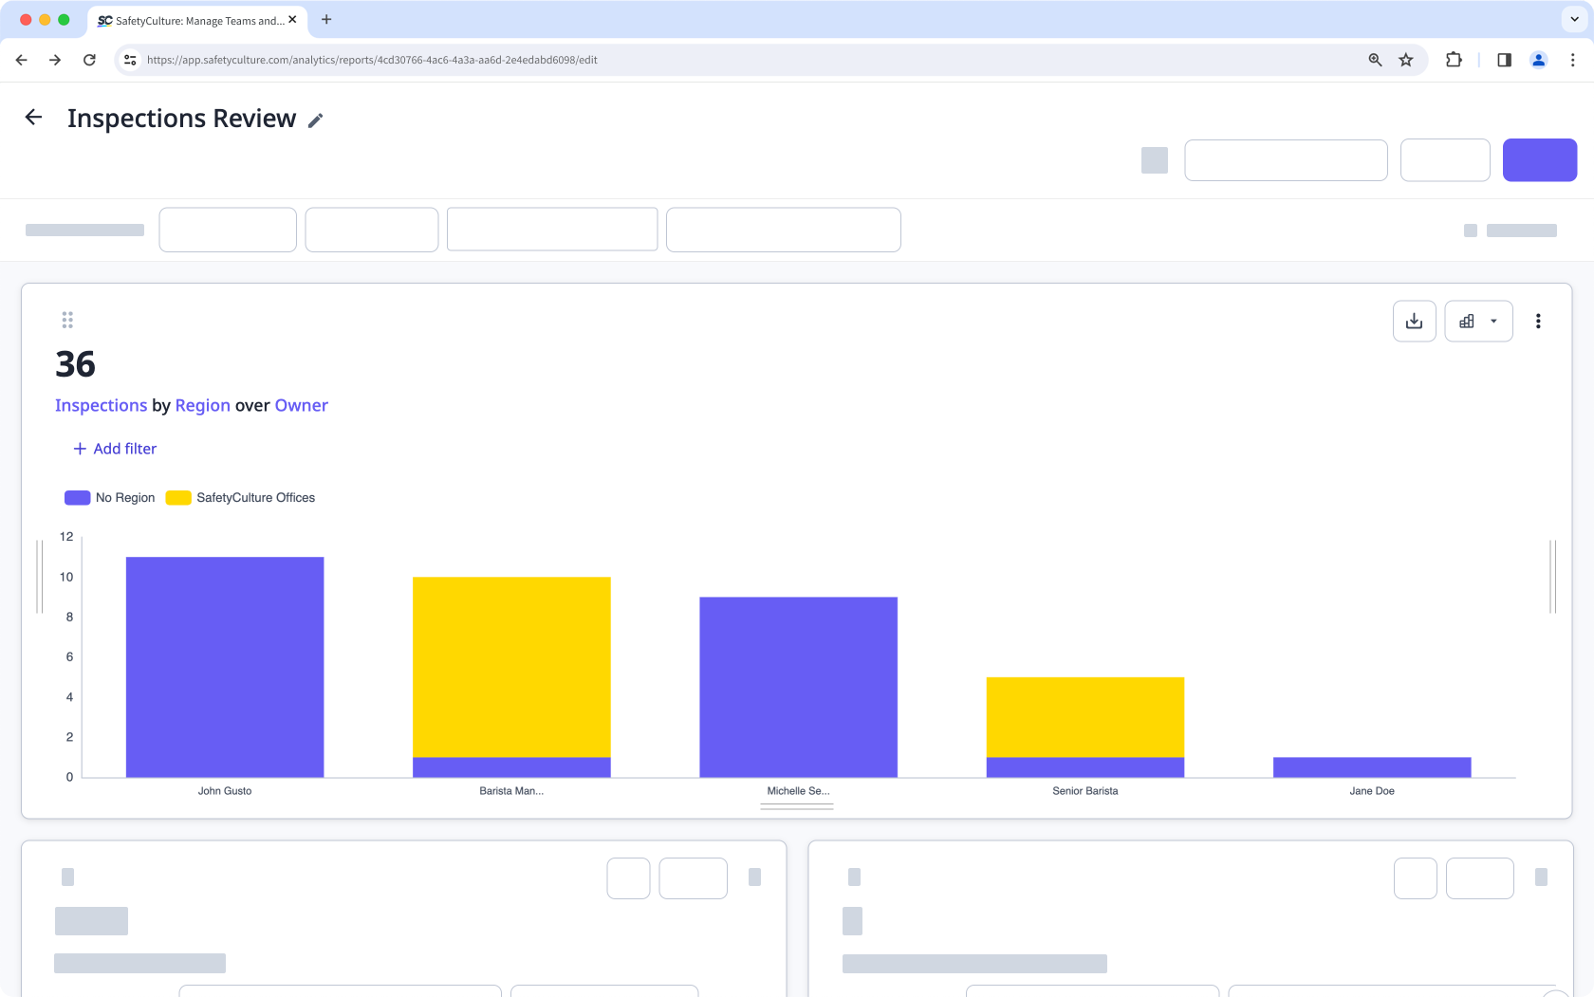This screenshot has height=997, width=1594.
Task: Go forward in browser history
Action: coord(55,60)
